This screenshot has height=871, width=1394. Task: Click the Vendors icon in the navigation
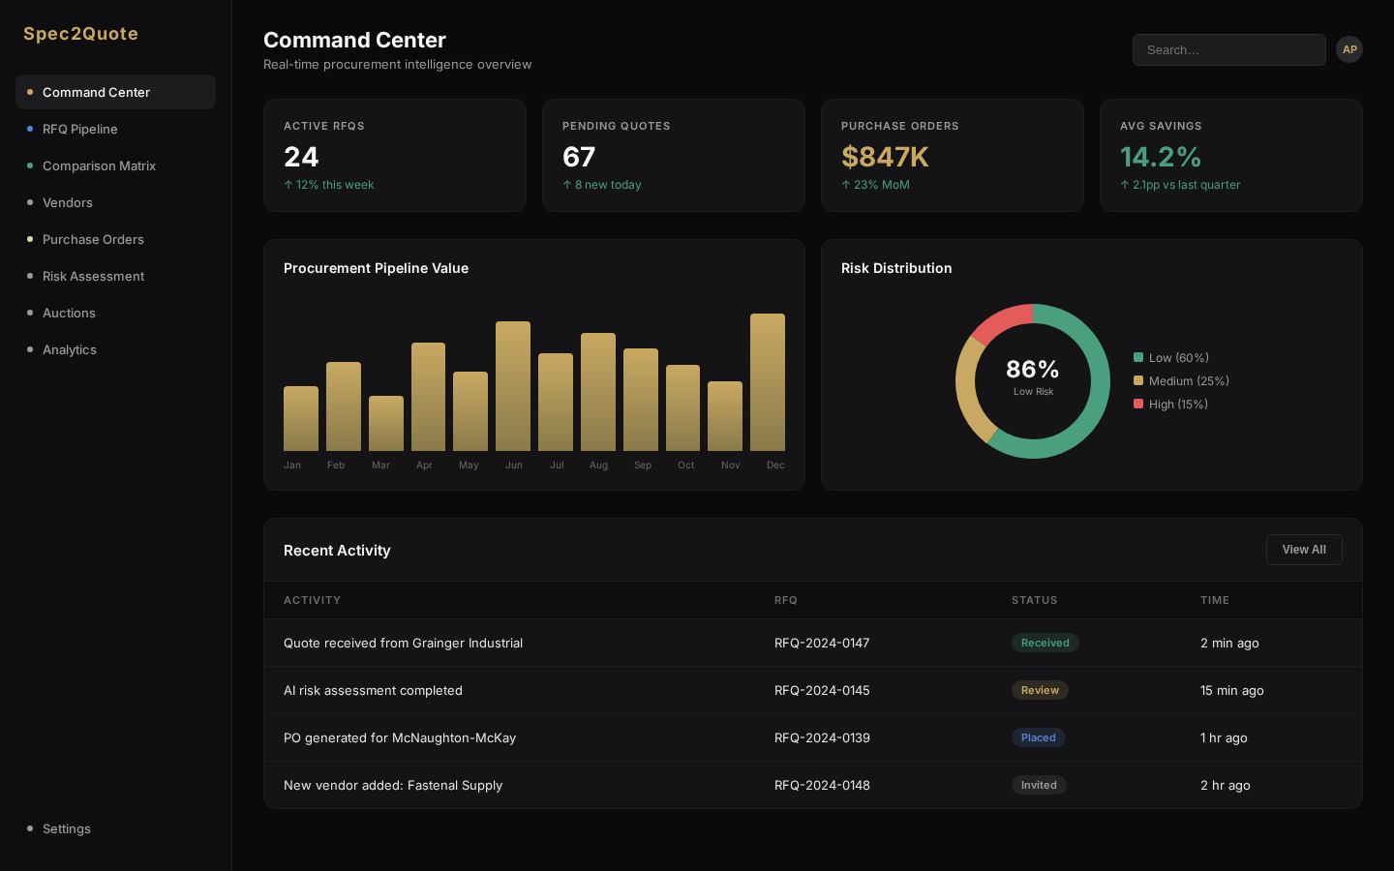30,202
